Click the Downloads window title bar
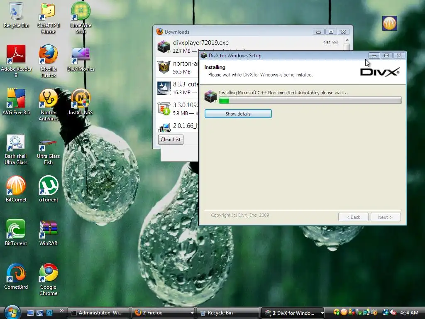The image size is (425, 319). 233,32
